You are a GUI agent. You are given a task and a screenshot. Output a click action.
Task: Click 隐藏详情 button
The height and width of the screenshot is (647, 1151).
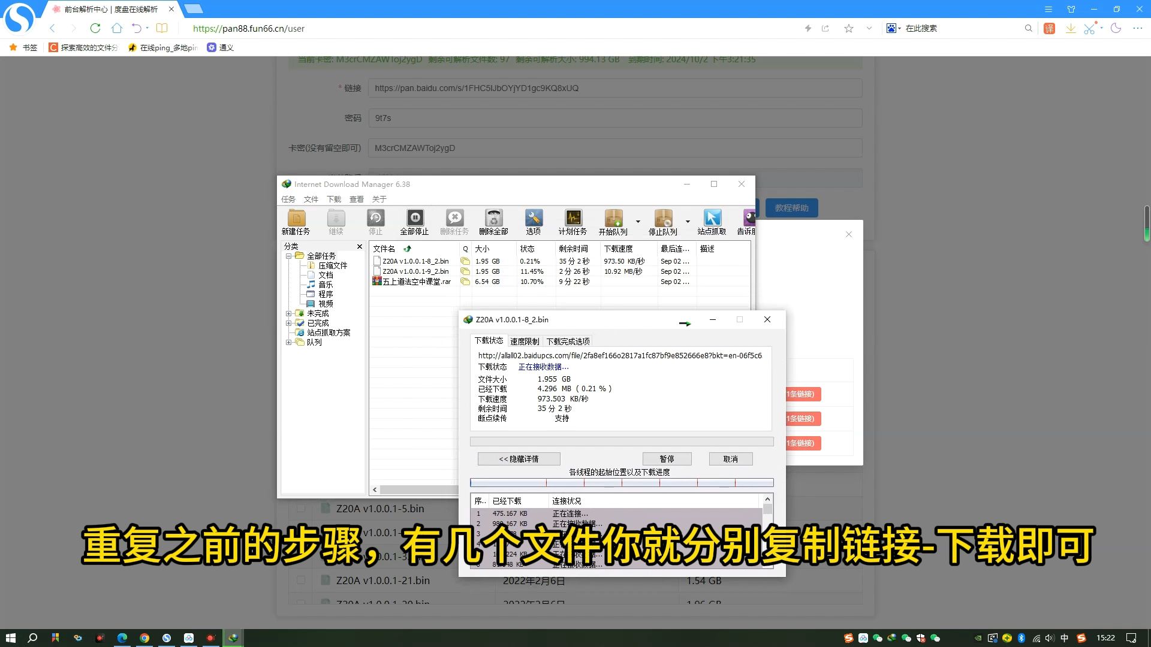(x=519, y=459)
